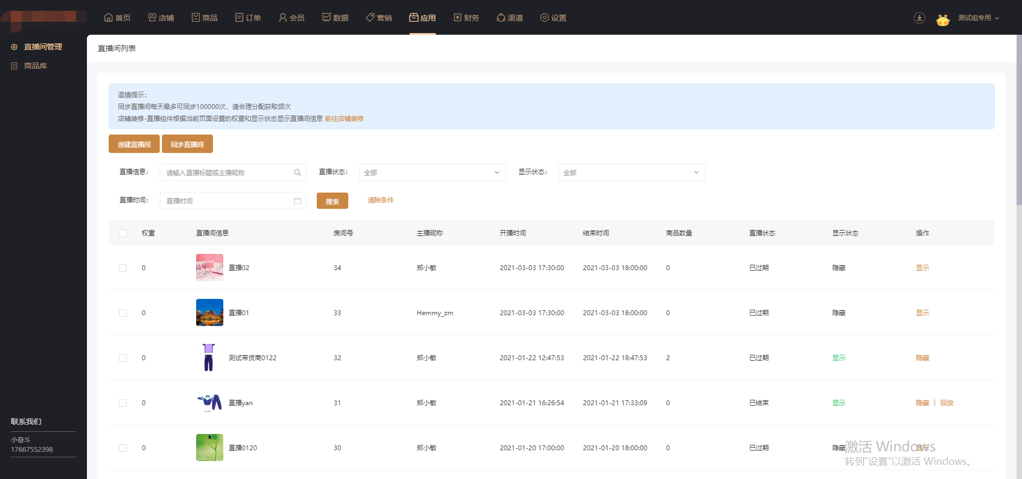Go to the 订单 menu
The image size is (1022, 479).
pyautogui.click(x=248, y=18)
